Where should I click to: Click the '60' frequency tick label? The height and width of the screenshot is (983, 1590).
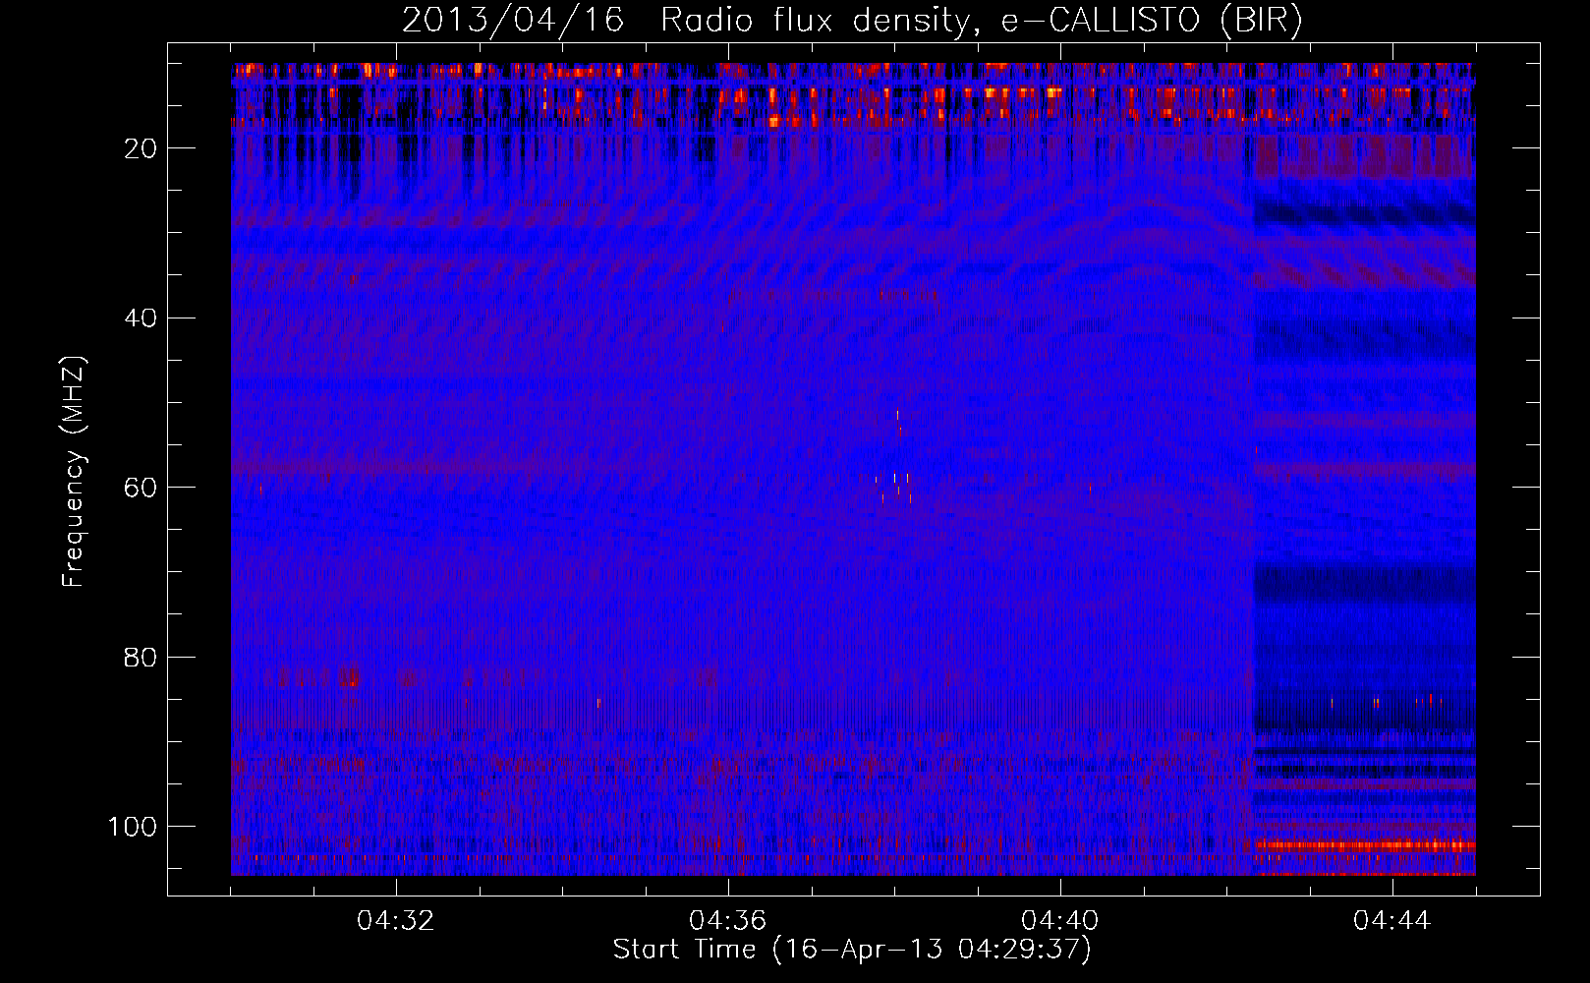142,488
